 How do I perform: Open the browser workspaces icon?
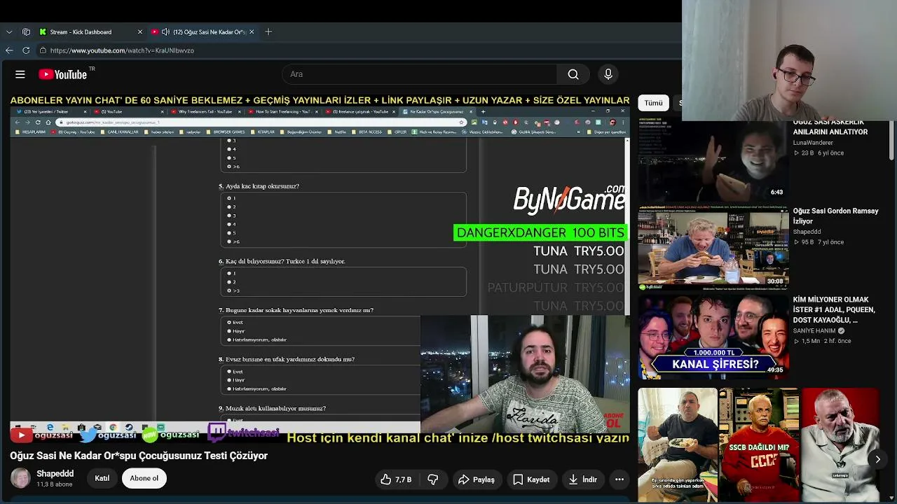26,31
